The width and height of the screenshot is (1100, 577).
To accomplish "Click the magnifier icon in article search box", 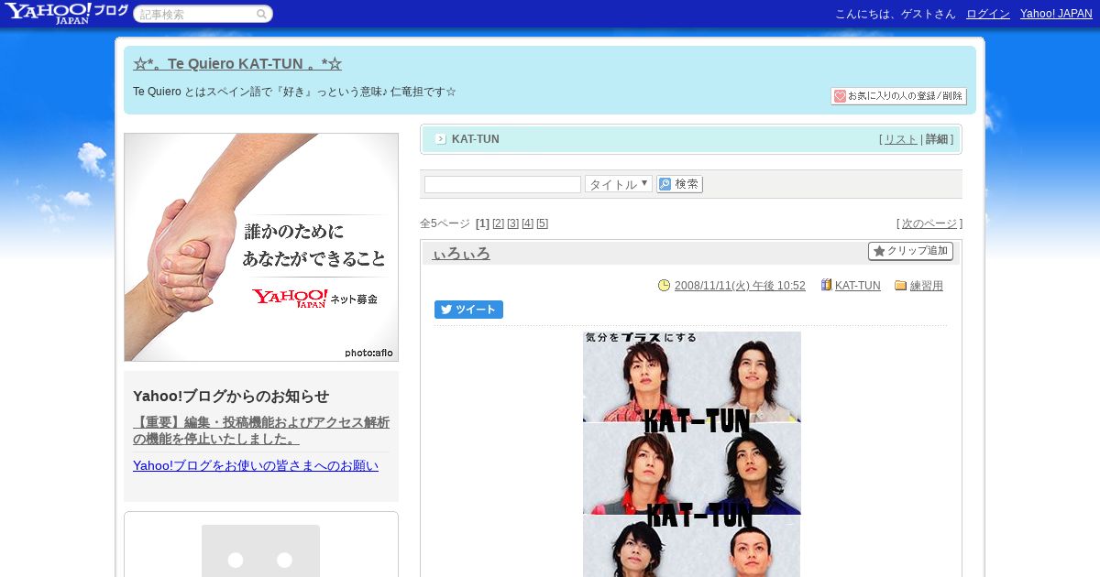I will pyautogui.click(x=261, y=14).
